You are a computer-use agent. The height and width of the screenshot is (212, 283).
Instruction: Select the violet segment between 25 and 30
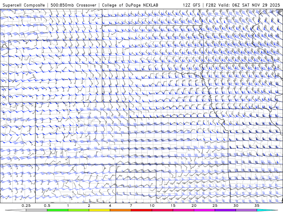point(225,210)
